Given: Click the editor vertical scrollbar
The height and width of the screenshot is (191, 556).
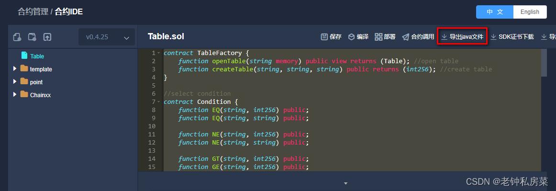Looking at the screenshot, I should coord(545,63).
